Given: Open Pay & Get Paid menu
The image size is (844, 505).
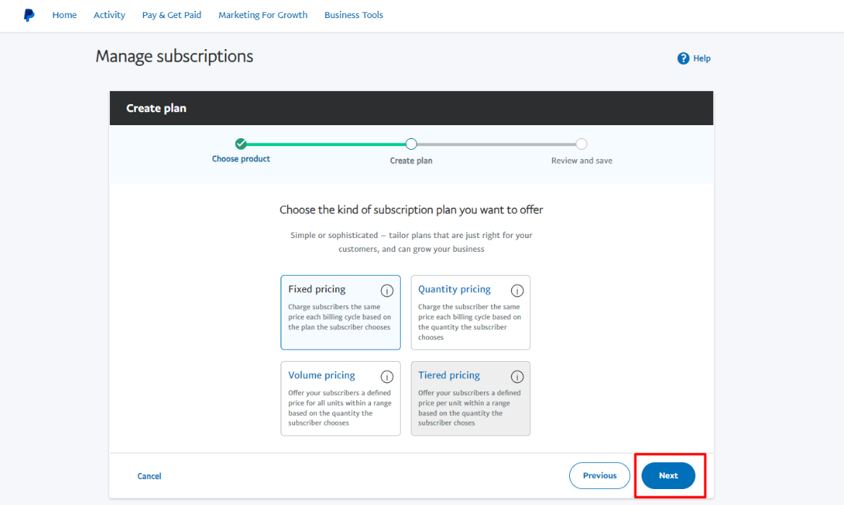Looking at the screenshot, I should (x=171, y=15).
